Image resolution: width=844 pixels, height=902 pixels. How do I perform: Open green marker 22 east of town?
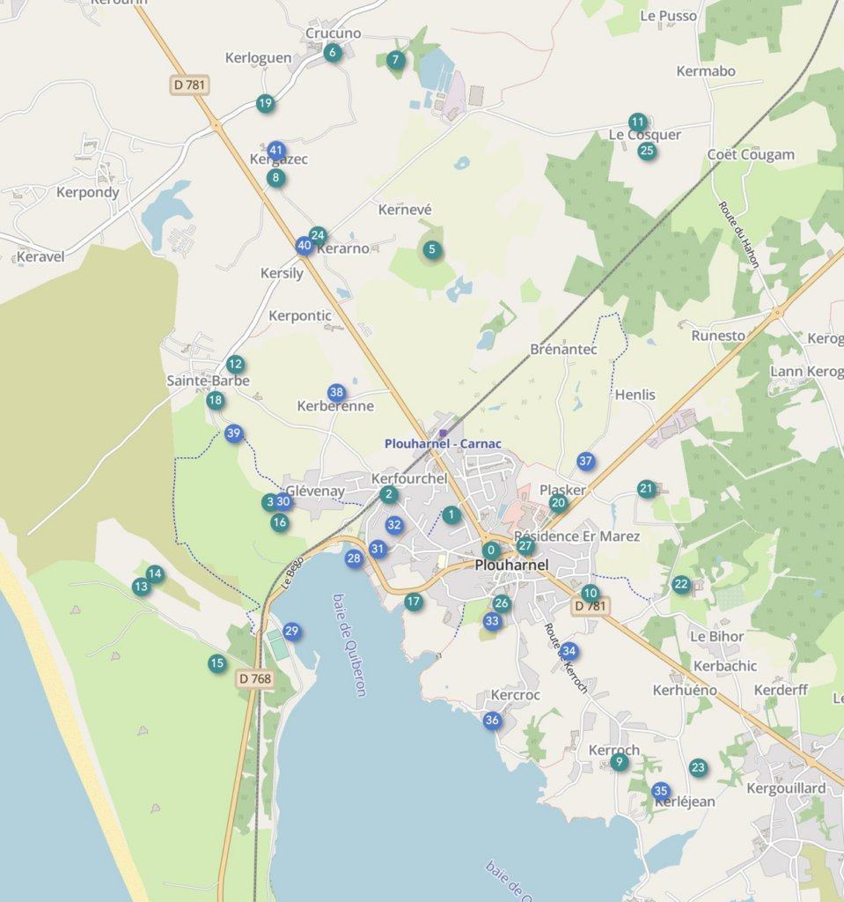pos(681,584)
